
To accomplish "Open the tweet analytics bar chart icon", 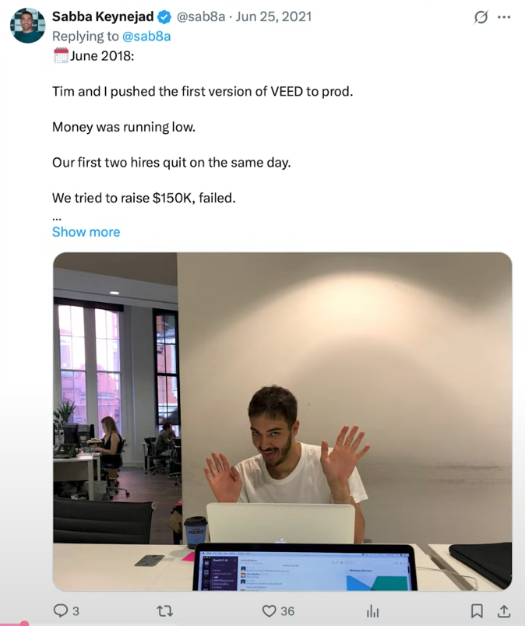I will click(372, 611).
